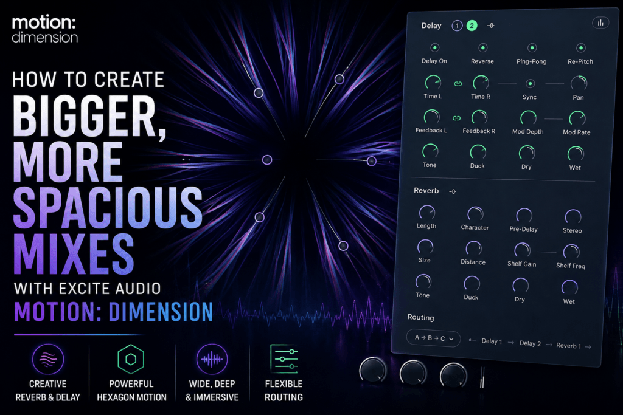Click the Shelf Freq knob
Viewport: 623px width, 415px height.
pyautogui.click(x=571, y=252)
